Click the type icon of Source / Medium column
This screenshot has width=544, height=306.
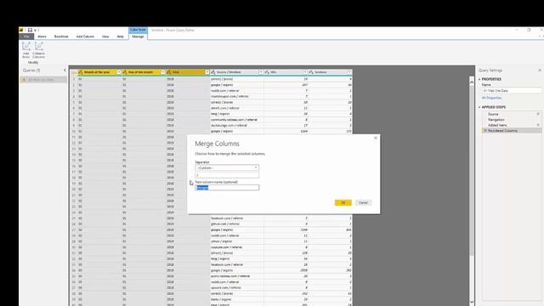point(213,72)
